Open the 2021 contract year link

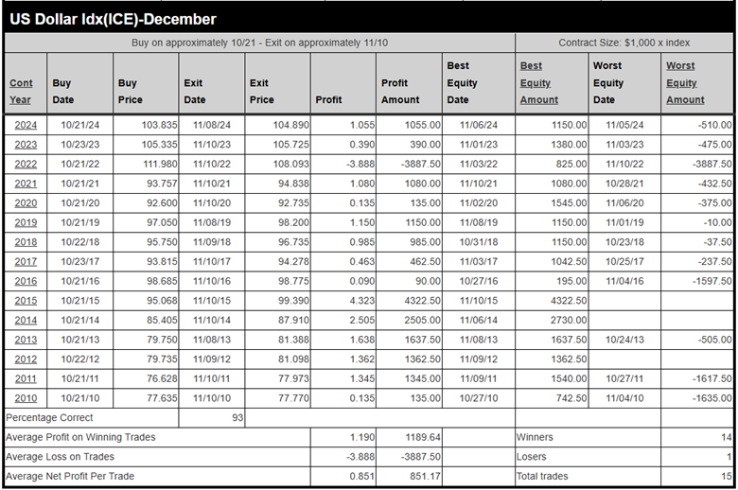(26, 184)
